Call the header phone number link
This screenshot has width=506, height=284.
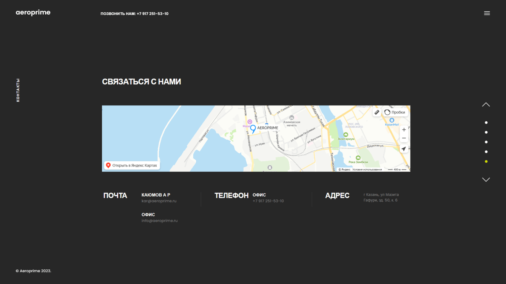(x=153, y=14)
